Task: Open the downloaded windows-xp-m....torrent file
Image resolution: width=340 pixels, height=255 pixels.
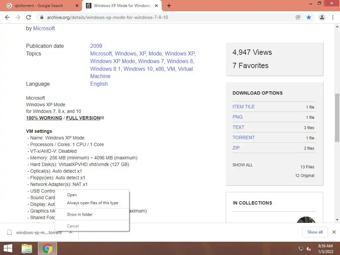Action: coord(39,232)
